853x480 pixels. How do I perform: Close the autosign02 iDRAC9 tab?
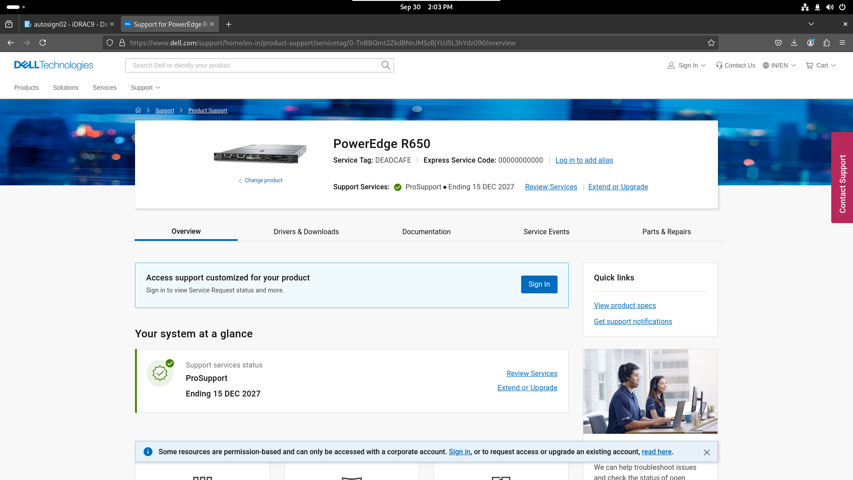112,24
